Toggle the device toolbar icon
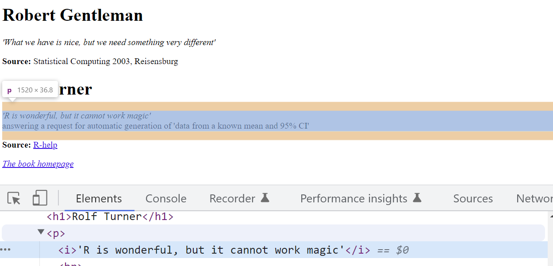The width and height of the screenshot is (553, 266). pyautogui.click(x=40, y=198)
